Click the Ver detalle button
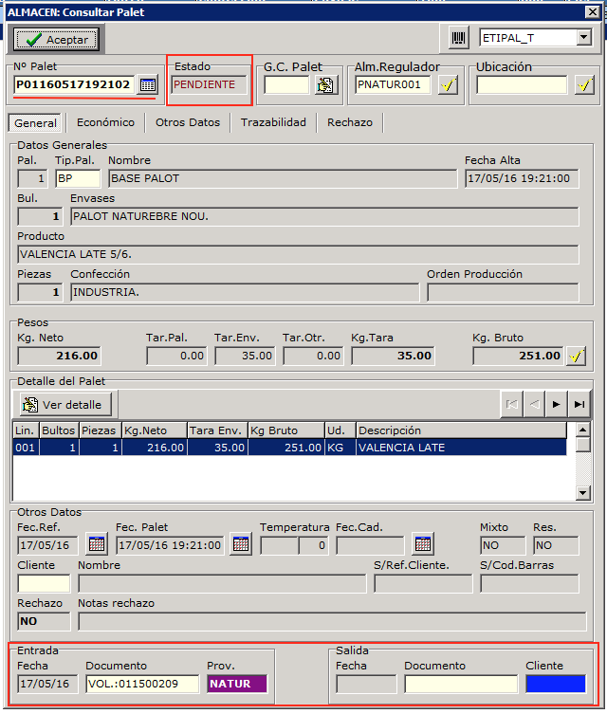This screenshot has height=714, width=607. point(66,405)
